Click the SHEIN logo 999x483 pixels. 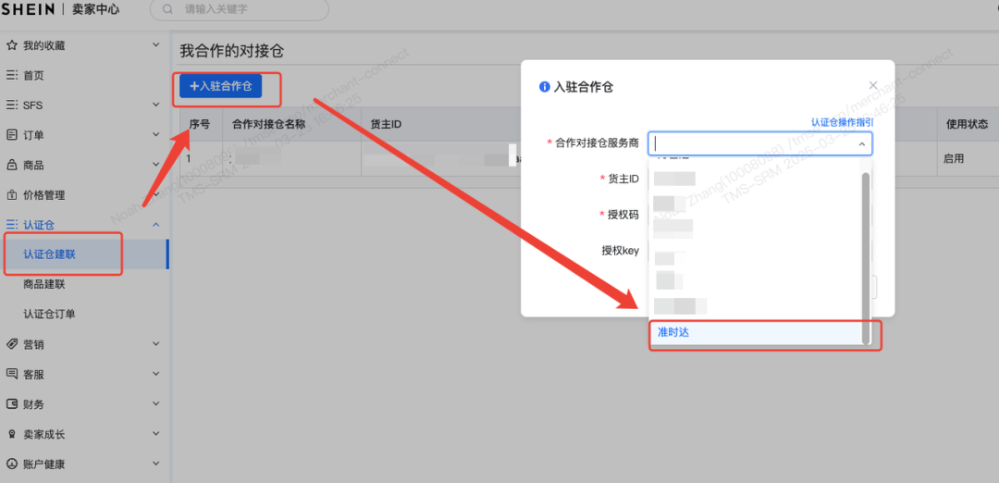pyautogui.click(x=29, y=9)
